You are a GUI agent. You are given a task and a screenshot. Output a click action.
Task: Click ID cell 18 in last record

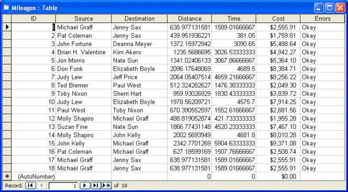click(x=33, y=168)
